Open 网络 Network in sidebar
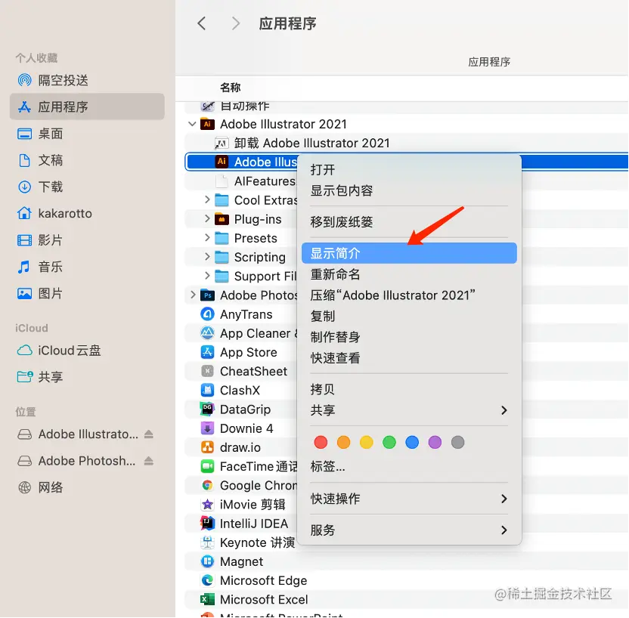 pos(87,487)
